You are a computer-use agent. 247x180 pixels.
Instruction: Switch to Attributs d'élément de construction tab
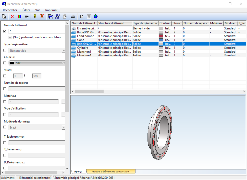(x=111, y=172)
